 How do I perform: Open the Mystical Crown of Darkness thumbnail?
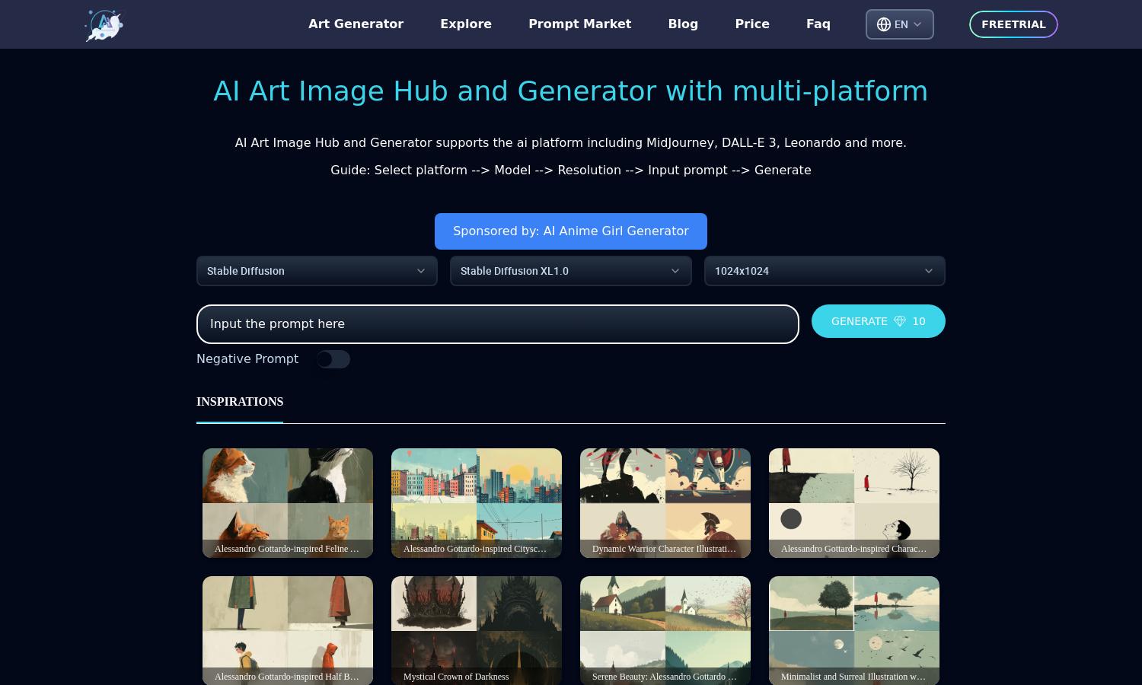tap(477, 631)
